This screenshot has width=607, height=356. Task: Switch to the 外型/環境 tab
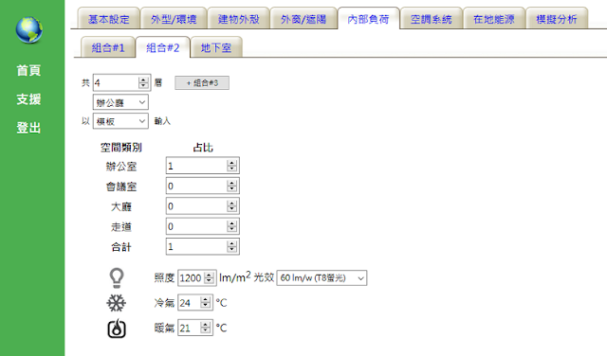(174, 19)
